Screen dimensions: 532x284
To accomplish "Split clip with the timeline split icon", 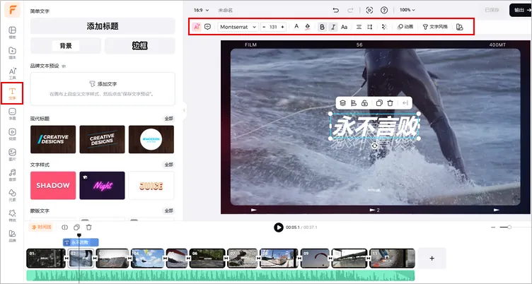I will [64, 227].
